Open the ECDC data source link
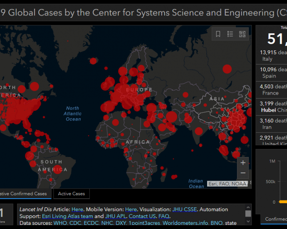This screenshot has width=287, height=229. pyautogui.click(x=91, y=223)
